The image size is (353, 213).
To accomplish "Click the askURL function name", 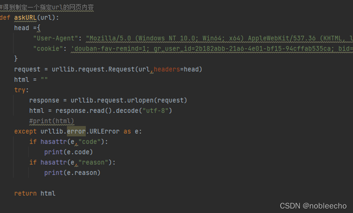I will 25,18.
